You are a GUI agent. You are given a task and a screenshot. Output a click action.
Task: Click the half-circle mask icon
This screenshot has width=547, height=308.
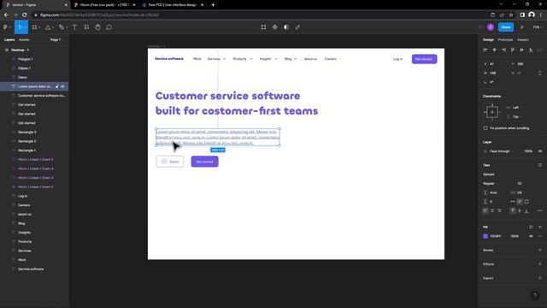coord(286,27)
